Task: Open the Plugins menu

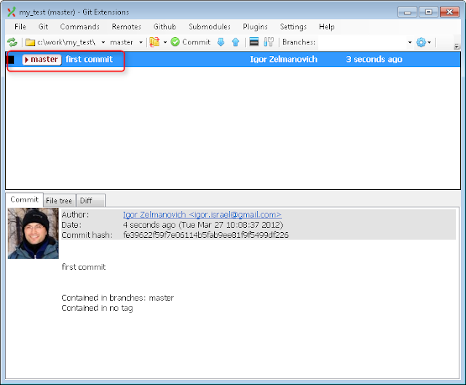Action: [256, 27]
